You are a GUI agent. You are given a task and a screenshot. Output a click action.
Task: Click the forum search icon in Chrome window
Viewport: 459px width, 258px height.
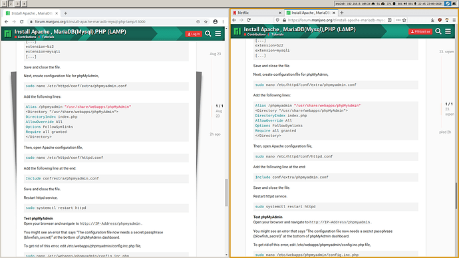(x=208, y=34)
